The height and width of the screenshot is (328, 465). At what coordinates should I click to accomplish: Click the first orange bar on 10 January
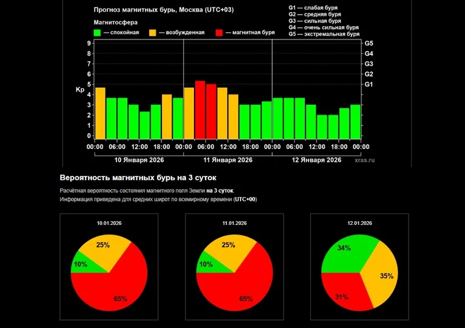(x=100, y=113)
